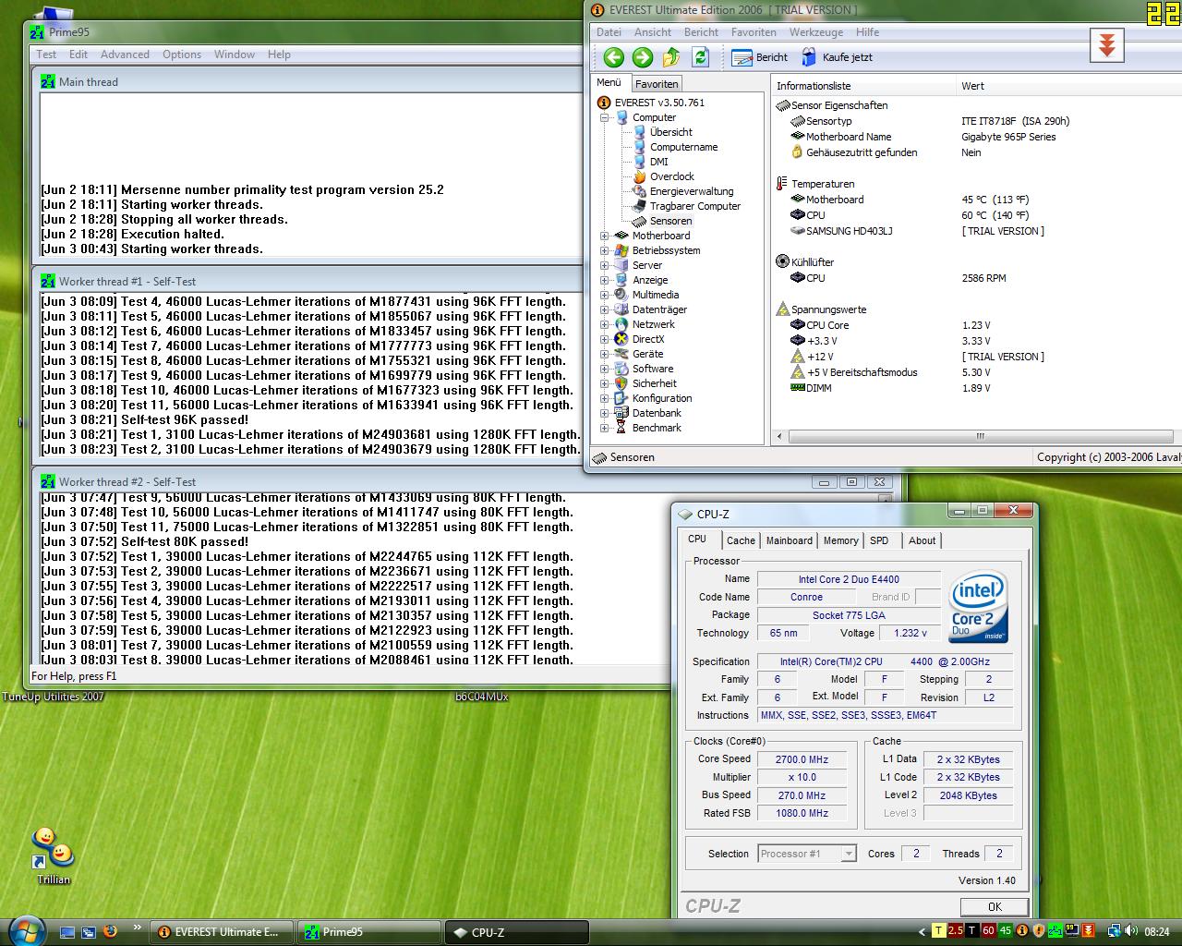This screenshot has width=1182, height=946.
Task: Click the Sicherheit shield icon in tree
Action: pyautogui.click(x=621, y=383)
